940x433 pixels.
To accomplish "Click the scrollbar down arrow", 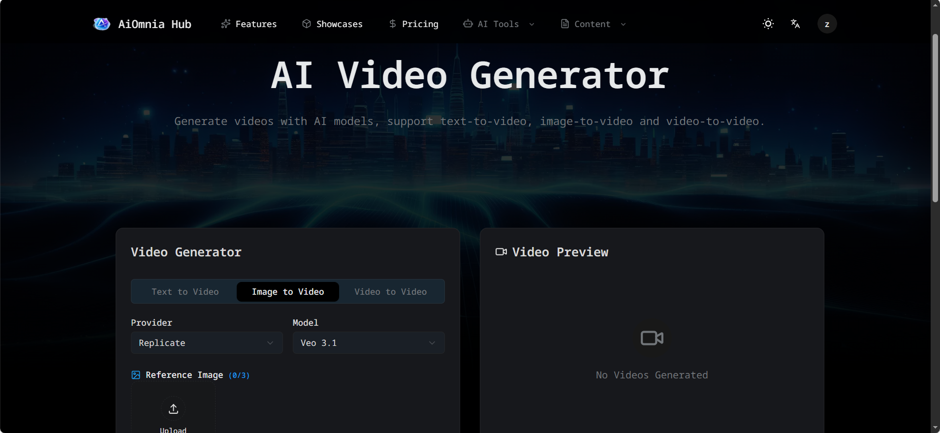I will point(935,428).
